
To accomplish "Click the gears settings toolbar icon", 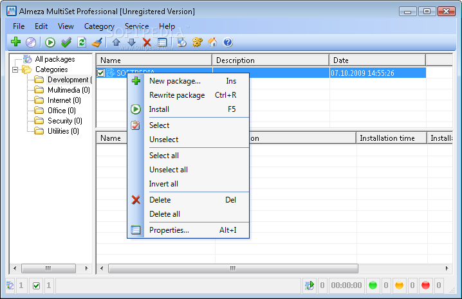I will [198, 42].
